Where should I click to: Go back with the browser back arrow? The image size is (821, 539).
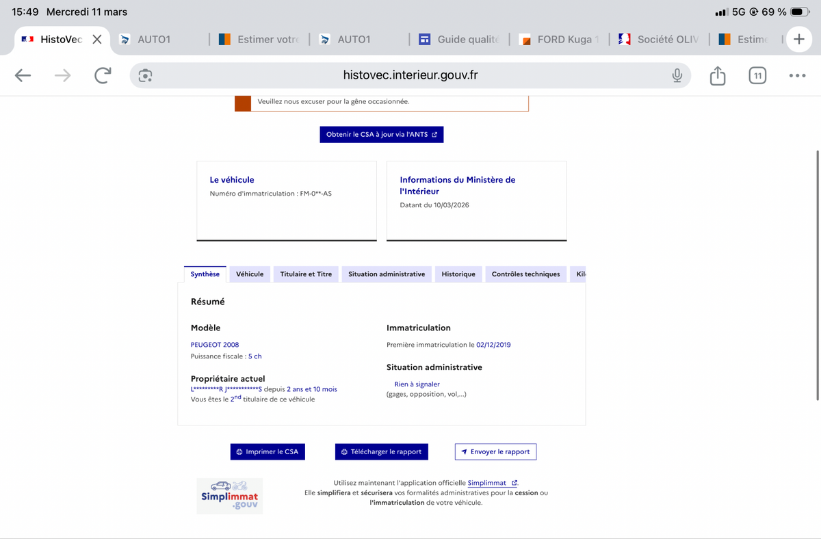(23, 76)
